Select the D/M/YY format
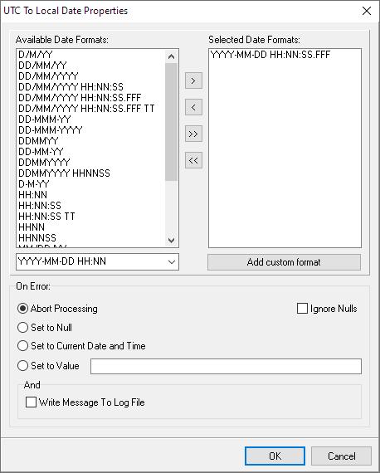 point(36,55)
